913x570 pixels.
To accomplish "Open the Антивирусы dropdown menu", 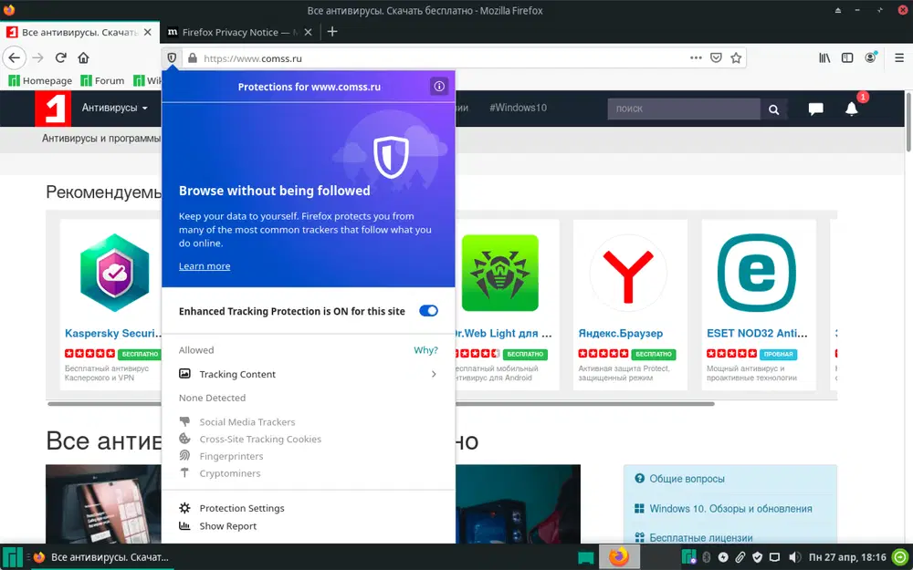I will coord(115,108).
